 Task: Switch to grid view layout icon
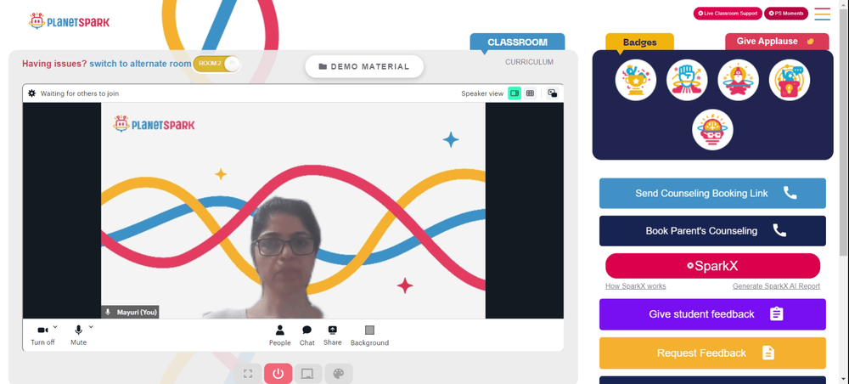(x=530, y=93)
